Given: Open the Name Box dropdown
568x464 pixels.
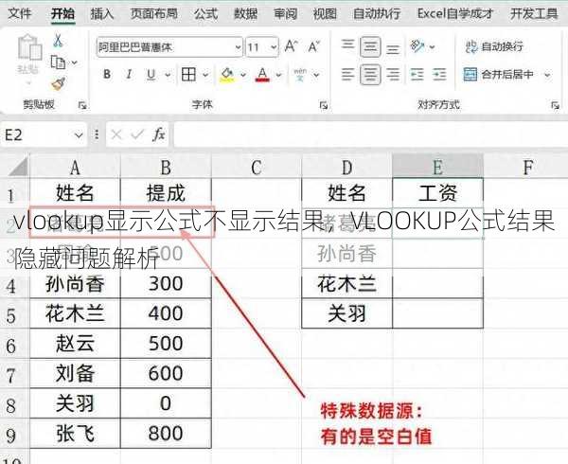Looking at the screenshot, I should pos(79,135).
